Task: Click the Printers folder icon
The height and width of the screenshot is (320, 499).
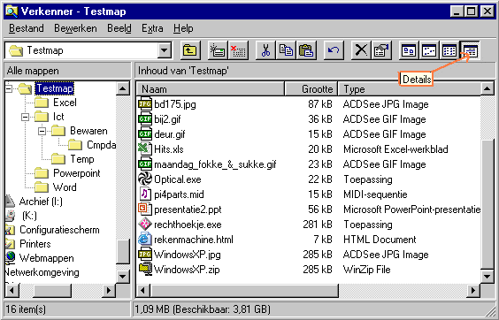Action: point(11,244)
